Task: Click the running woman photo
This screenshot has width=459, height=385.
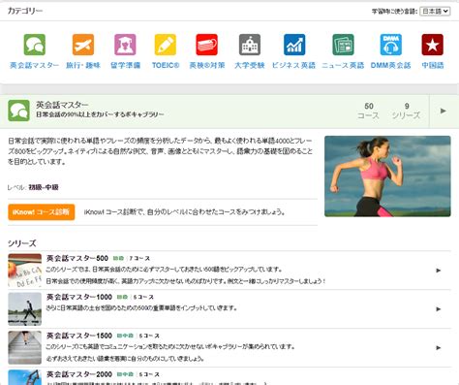Action: 387,176
